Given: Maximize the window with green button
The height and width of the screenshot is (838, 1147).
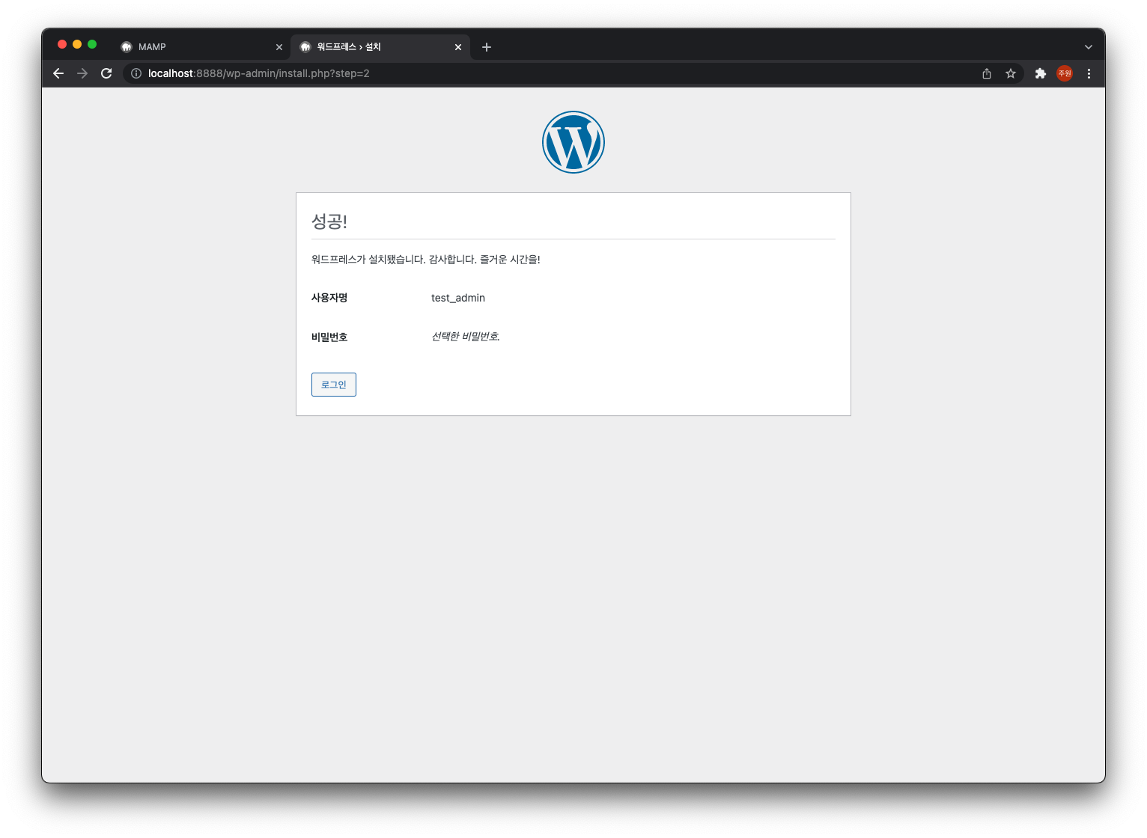Looking at the screenshot, I should [92, 44].
